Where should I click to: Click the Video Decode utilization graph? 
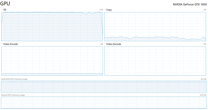pyautogui.click(x=155, y=61)
